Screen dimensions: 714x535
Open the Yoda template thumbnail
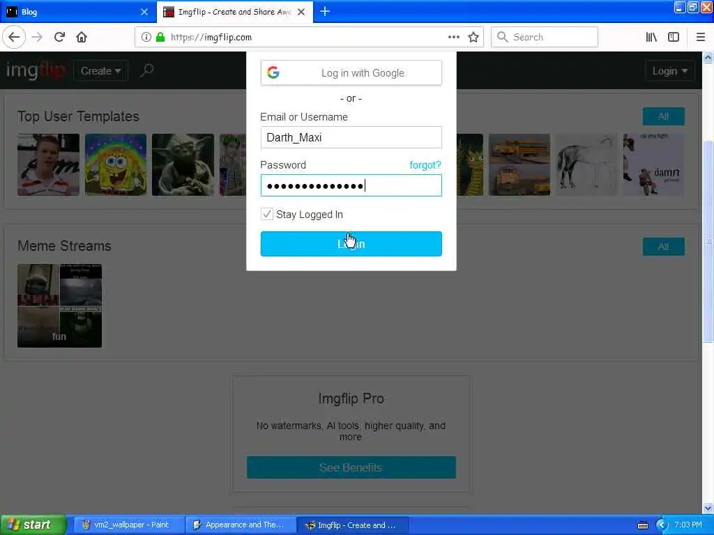183,164
